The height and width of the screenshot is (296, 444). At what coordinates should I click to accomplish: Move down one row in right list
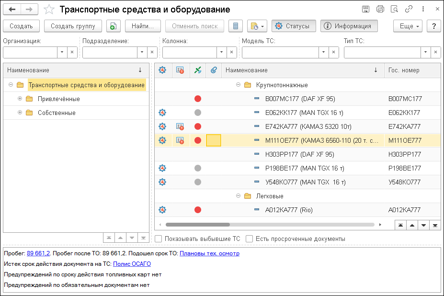pos(423,225)
